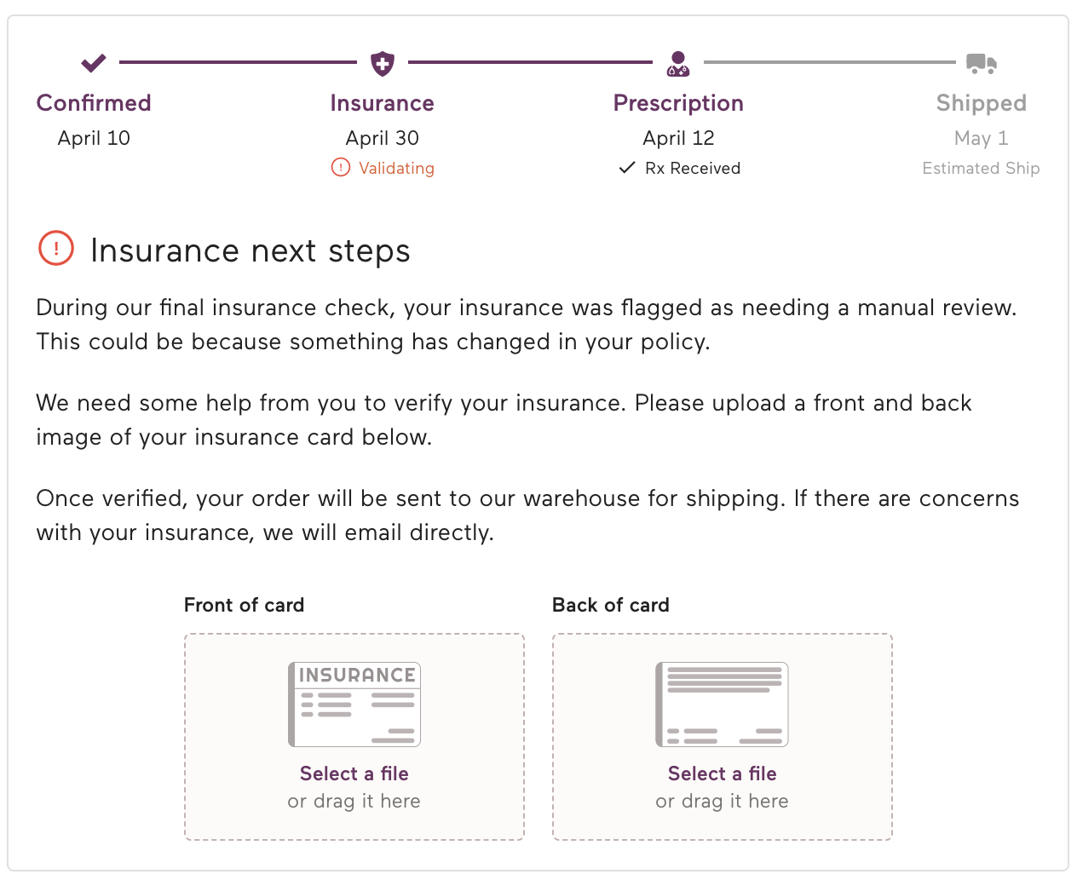Select a file for front of card
1077x874 pixels.
(354, 773)
